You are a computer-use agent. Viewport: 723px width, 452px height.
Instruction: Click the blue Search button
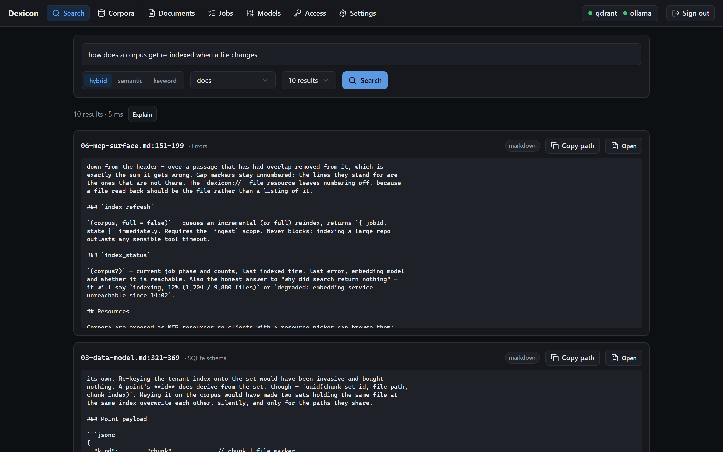click(365, 80)
